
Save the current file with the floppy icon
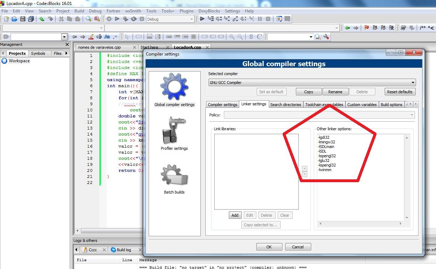23,19
